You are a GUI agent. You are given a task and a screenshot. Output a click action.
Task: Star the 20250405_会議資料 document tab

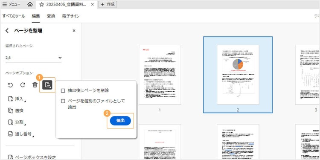[42, 5]
